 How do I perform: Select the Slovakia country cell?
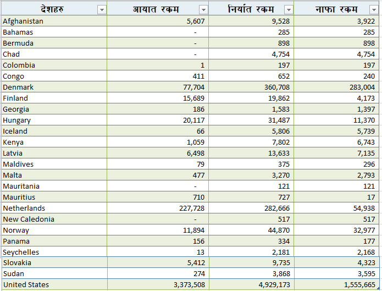55,262
